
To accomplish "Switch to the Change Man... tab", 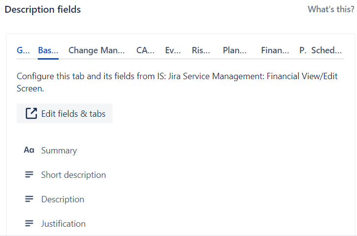I will pyautogui.click(x=96, y=50).
